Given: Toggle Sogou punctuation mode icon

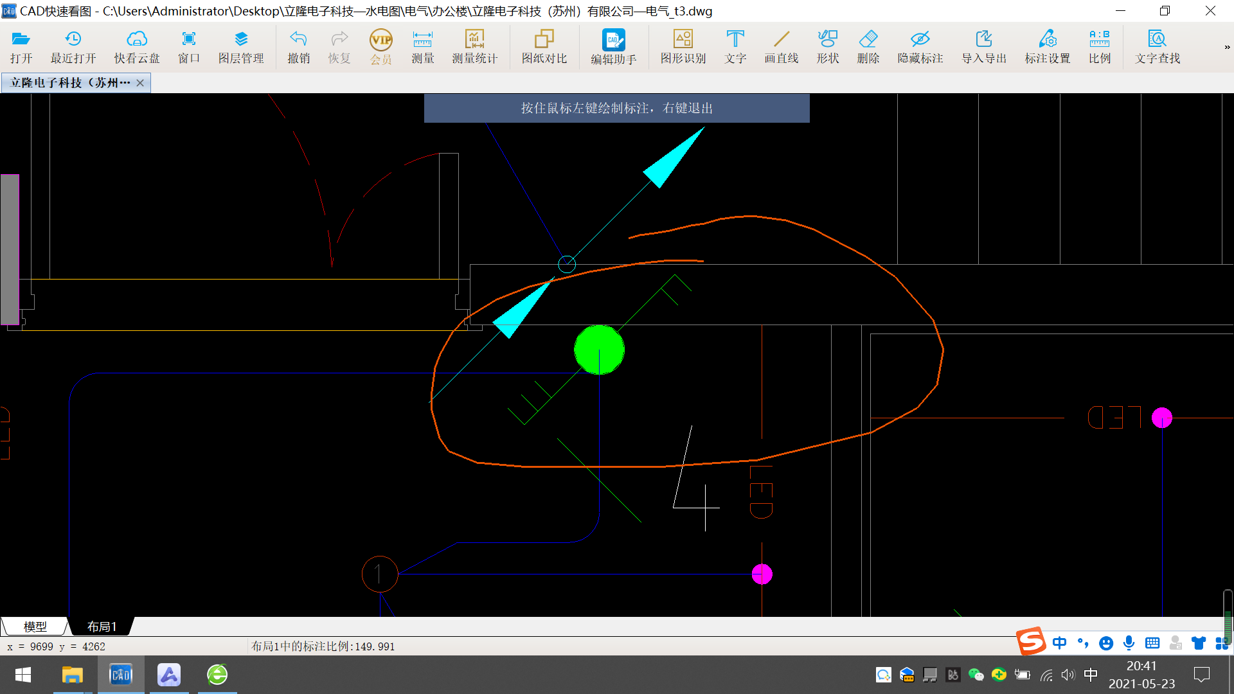Looking at the screenshot, I should point(1083,643).
